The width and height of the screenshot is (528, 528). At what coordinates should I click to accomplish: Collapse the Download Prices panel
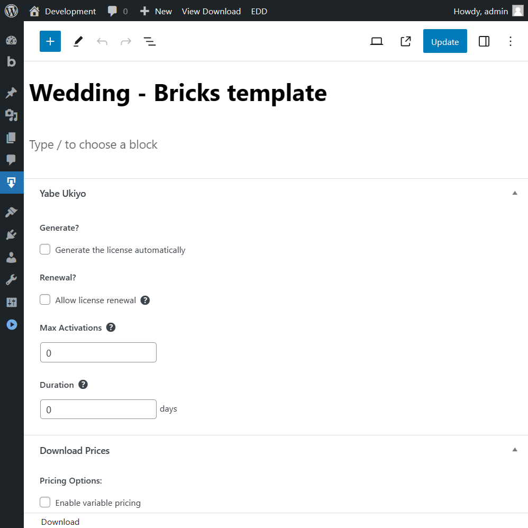(514, 449)
